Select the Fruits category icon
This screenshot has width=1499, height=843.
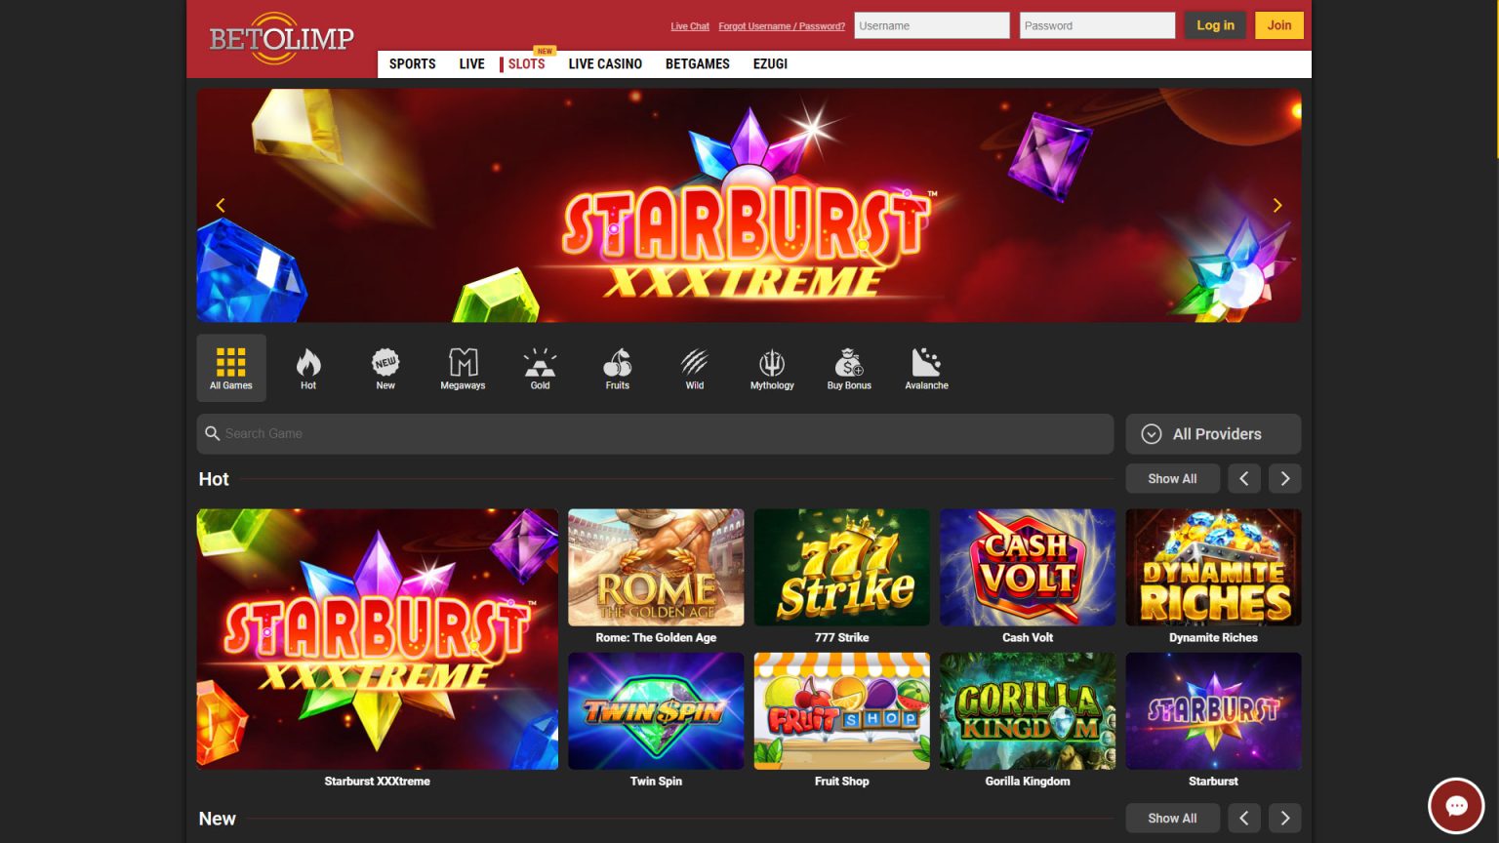tap(617, 368)
